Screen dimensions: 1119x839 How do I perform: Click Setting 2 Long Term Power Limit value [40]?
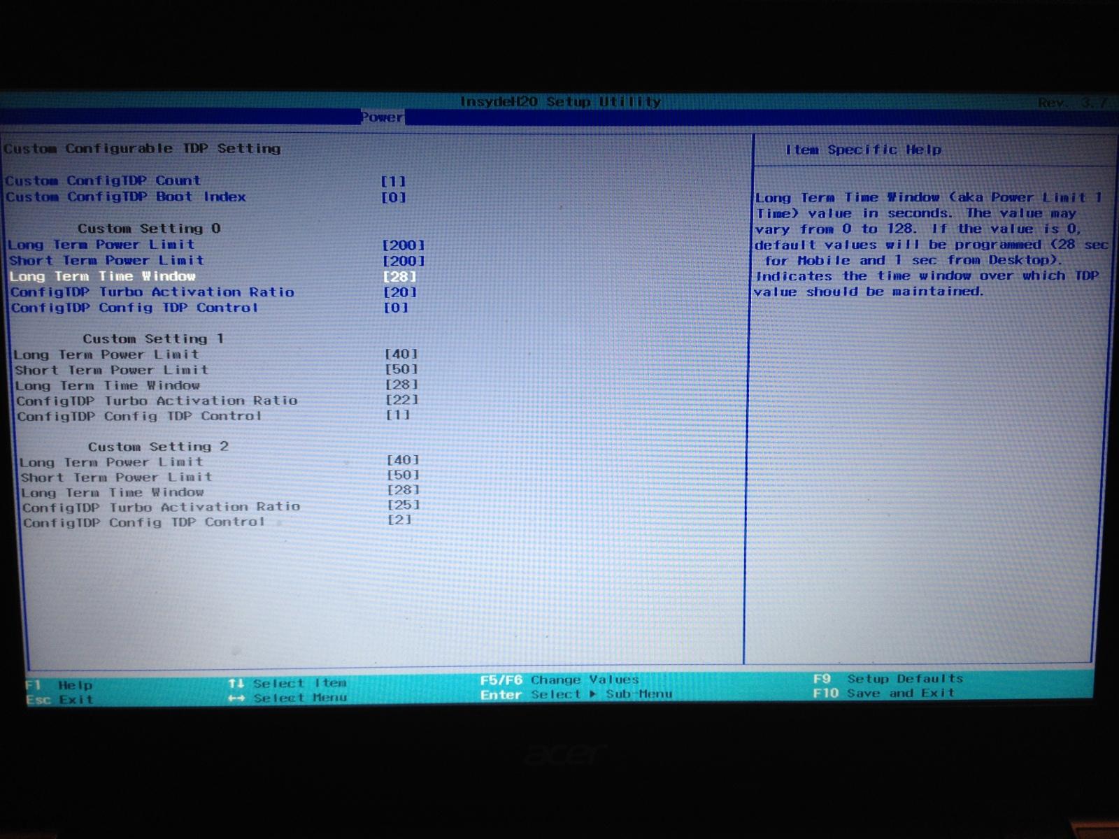coord(404,460)
